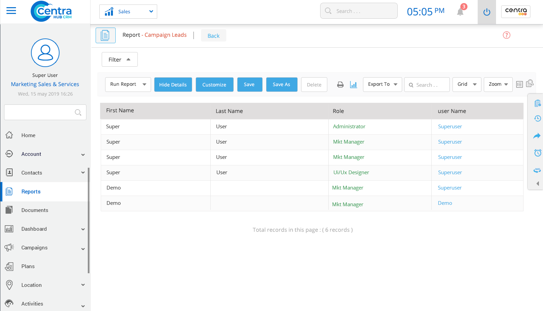Click the print report icon
Viewport: 543px width, 311px height.
[340, 85]
